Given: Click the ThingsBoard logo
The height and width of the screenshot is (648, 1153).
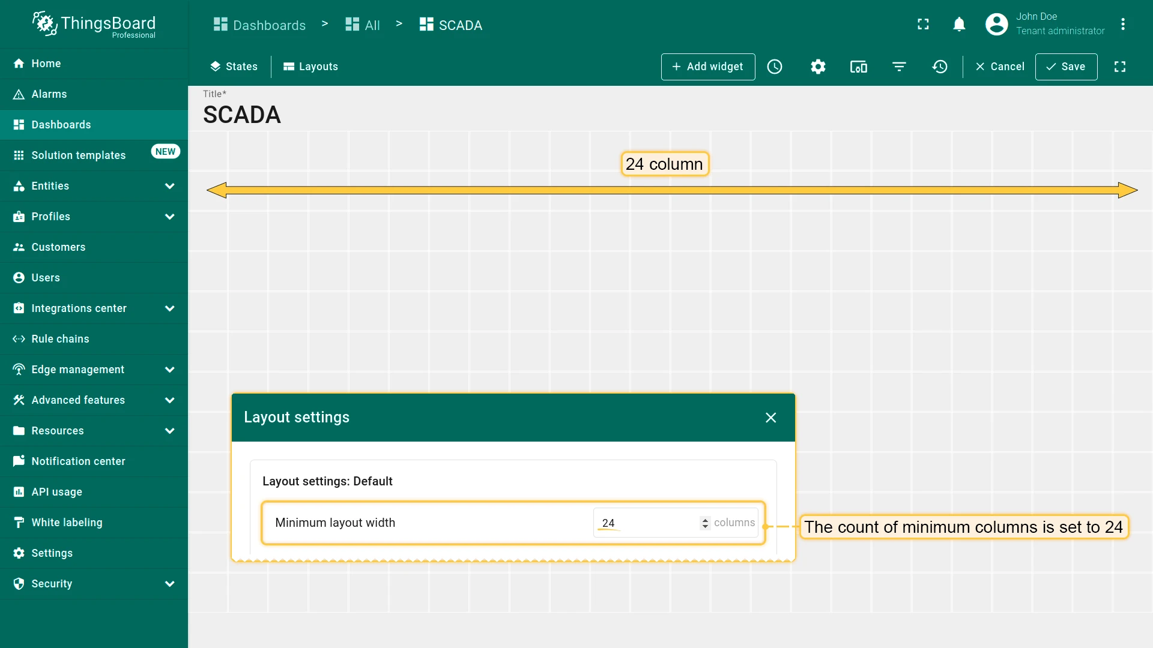Looking at the screenshot, I should click(x=94, y=25).
